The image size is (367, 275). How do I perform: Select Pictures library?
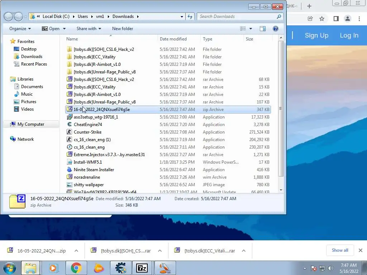[29, 101]
